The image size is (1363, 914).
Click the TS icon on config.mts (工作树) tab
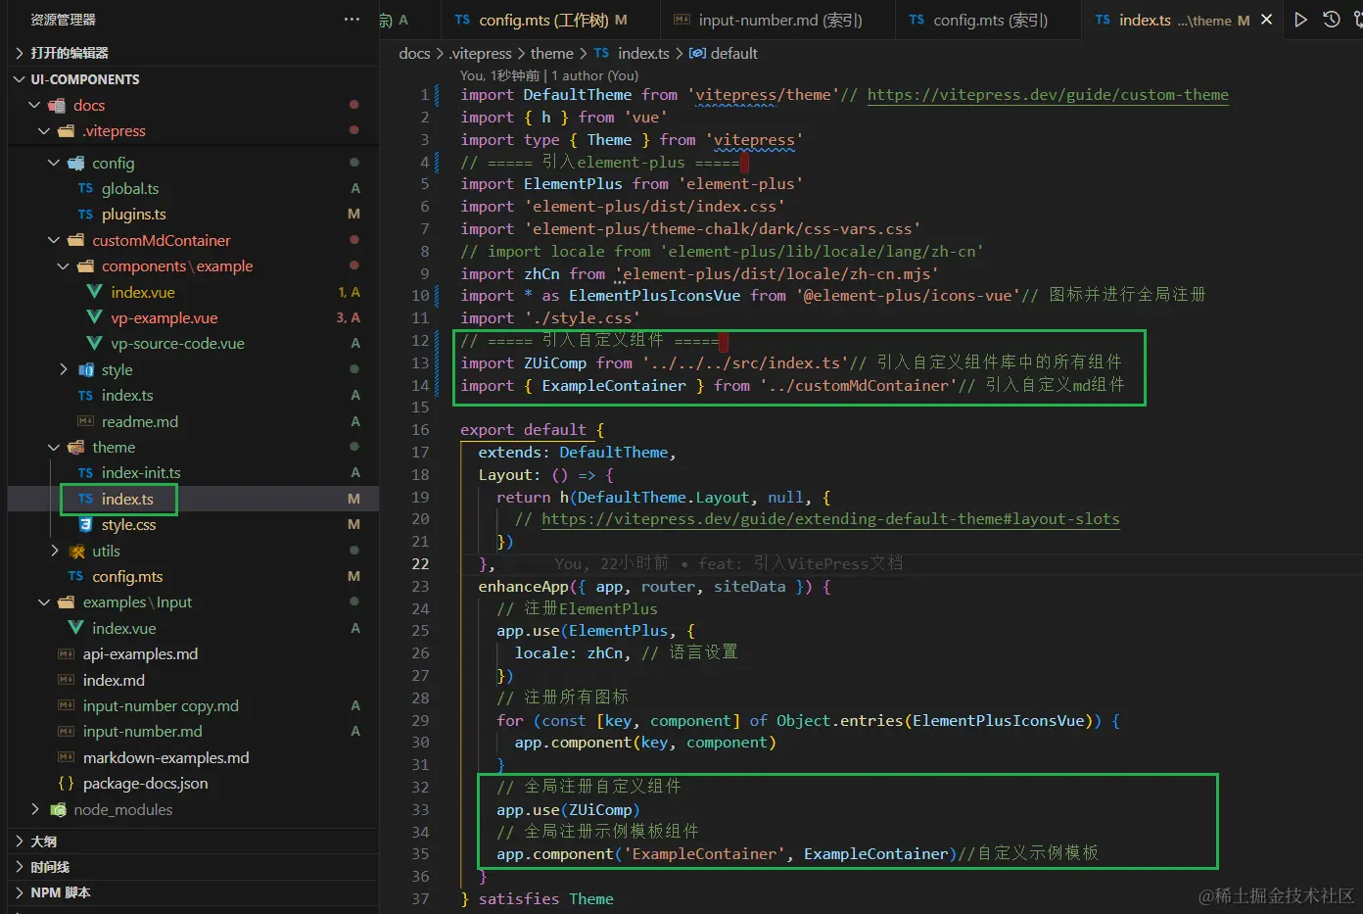(x=462, y=20)
